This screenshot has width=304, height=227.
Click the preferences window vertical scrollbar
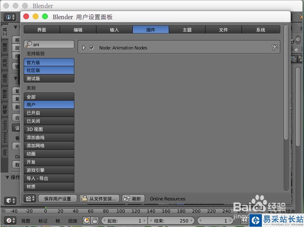(286, 81)
